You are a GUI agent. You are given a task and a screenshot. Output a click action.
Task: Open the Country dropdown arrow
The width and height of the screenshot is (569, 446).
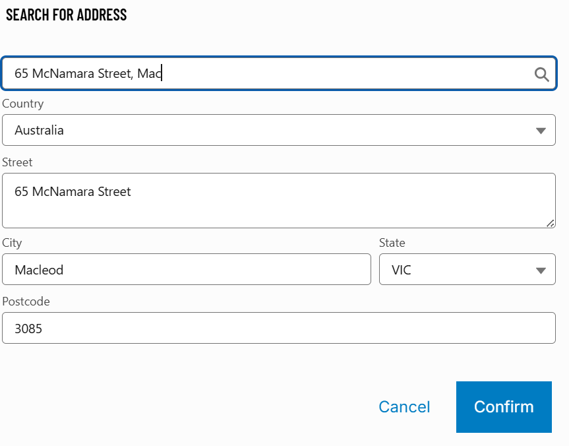[x=541, y=131]
